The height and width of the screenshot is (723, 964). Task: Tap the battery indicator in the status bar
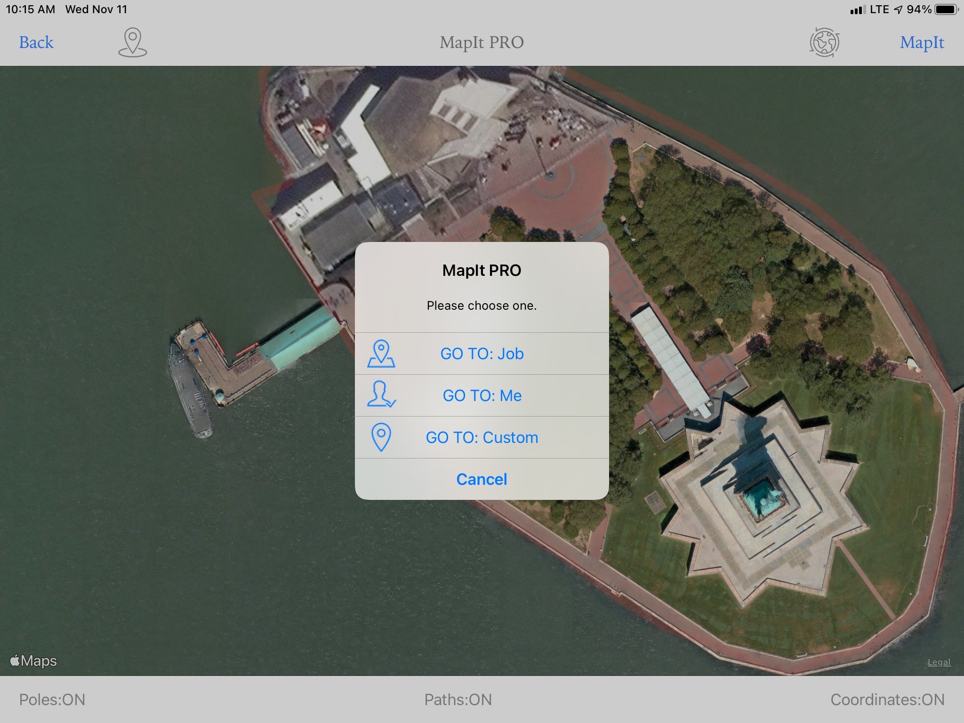click(947, 9)
